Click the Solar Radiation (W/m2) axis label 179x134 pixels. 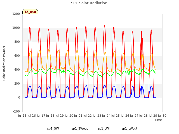point(4,63)
